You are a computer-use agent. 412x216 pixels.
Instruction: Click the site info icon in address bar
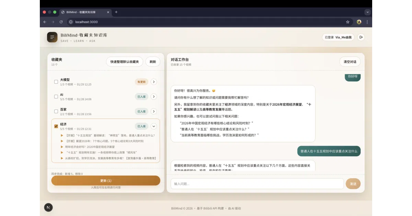pyautogui.click(x=71, y=22)
